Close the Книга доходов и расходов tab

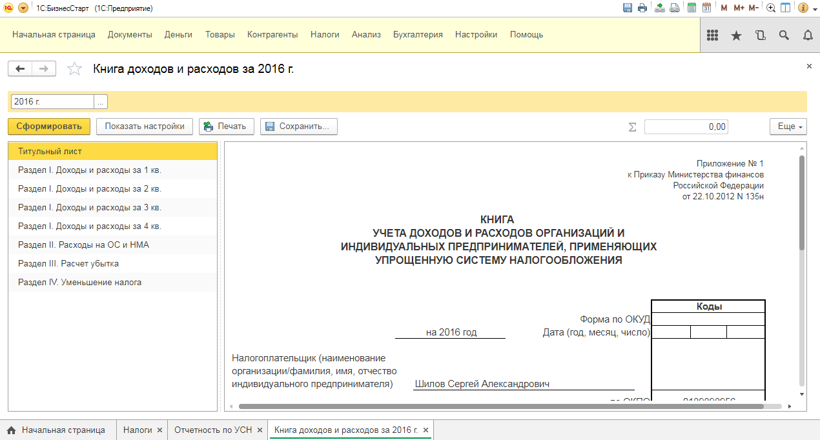(x=426, y=430)
